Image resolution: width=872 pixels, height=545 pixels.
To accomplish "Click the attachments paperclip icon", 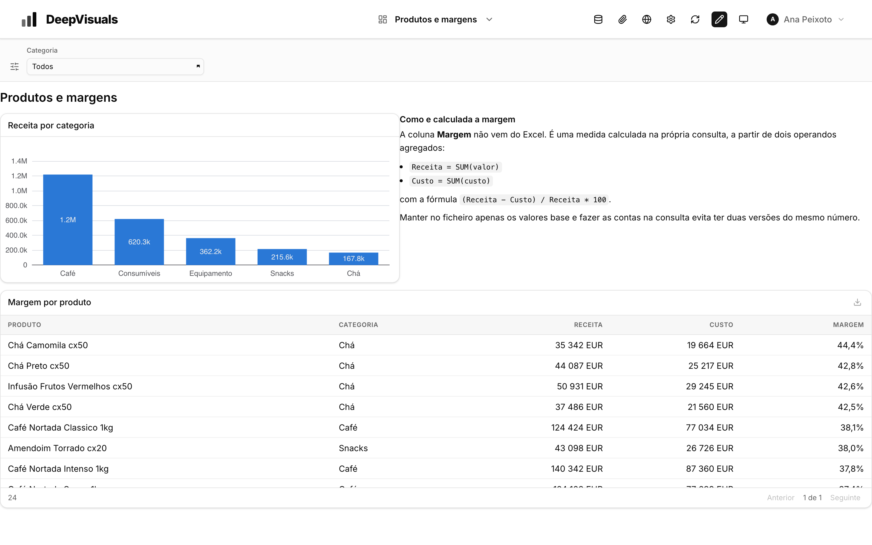I will (x=622, y=19).
